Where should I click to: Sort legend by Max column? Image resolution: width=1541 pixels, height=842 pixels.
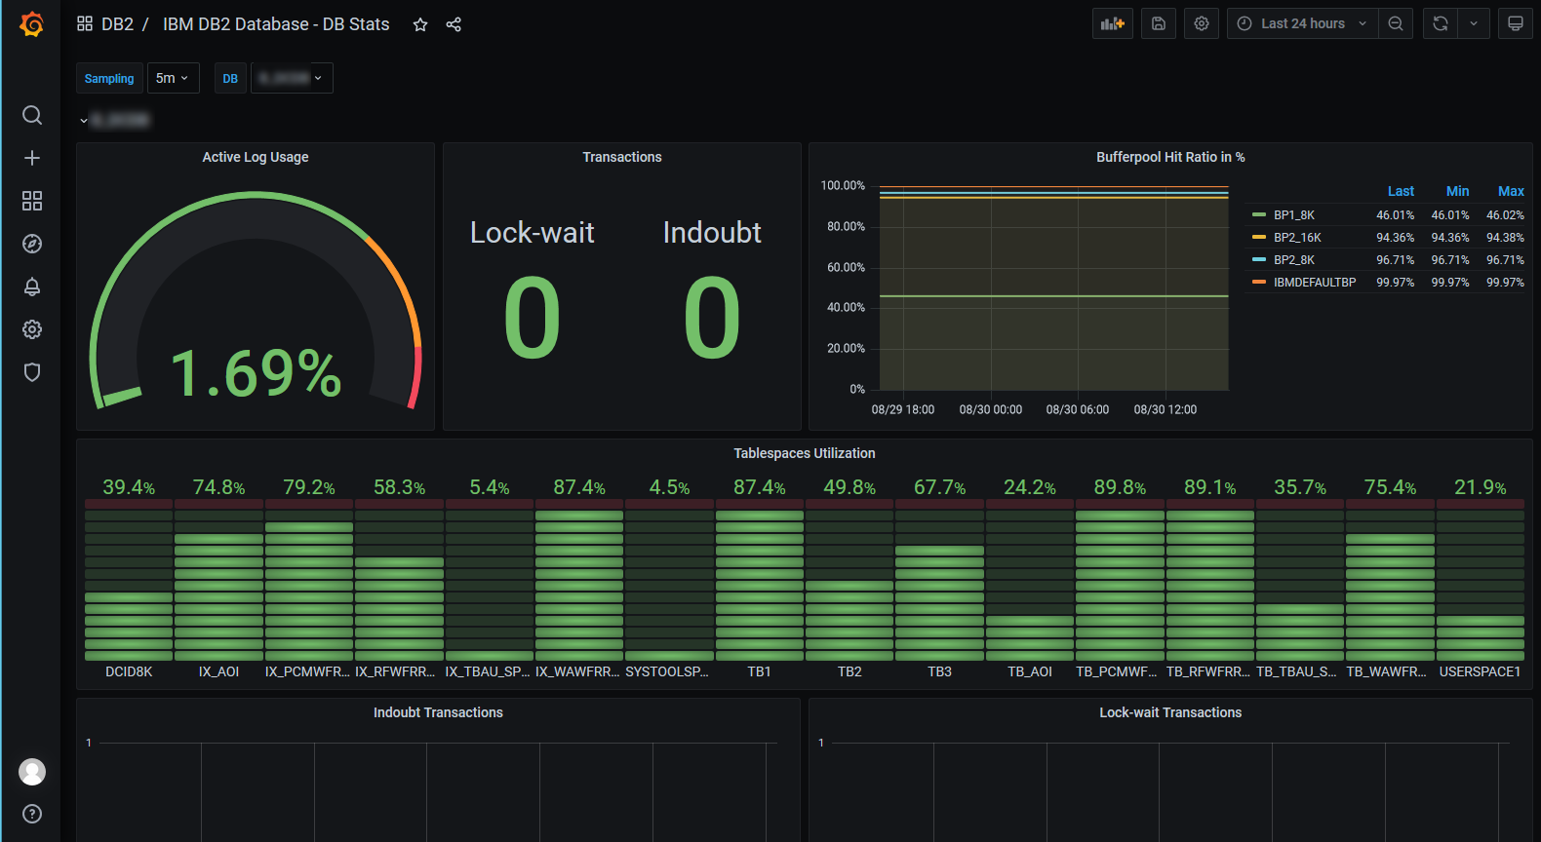[1511, 191]
